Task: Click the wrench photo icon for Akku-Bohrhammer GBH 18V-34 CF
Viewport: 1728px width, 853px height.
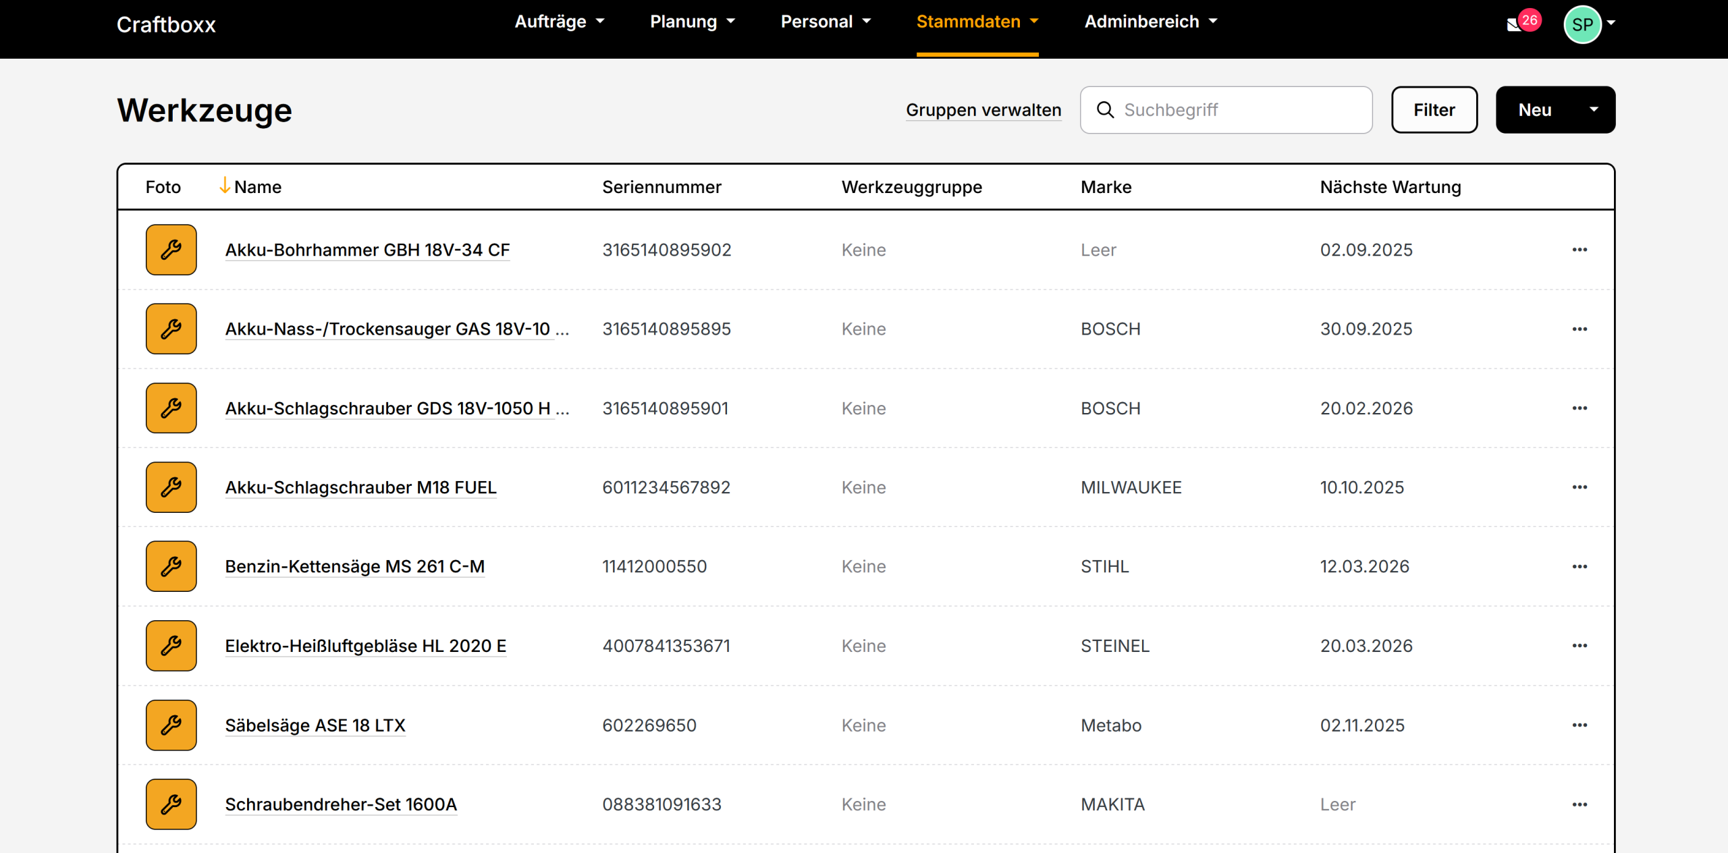Action: [171, 250]
